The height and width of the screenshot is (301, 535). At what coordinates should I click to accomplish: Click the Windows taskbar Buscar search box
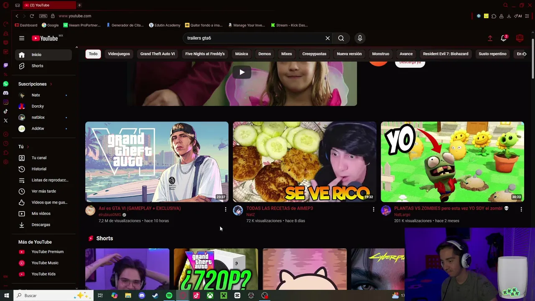click(x=53, y=296)
